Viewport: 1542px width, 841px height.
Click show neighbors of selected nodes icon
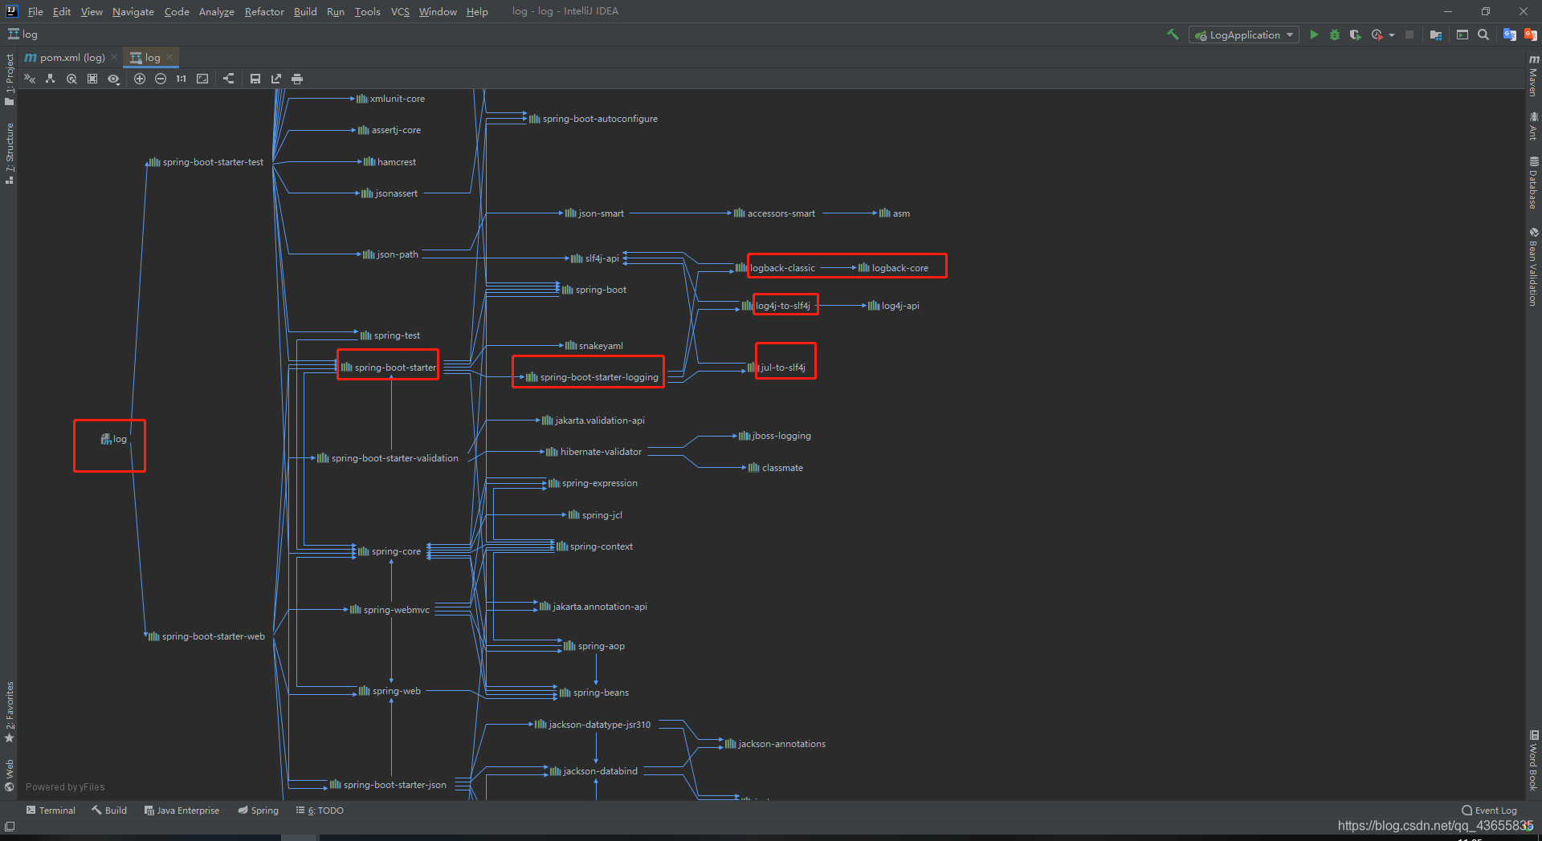click(71, 79)
